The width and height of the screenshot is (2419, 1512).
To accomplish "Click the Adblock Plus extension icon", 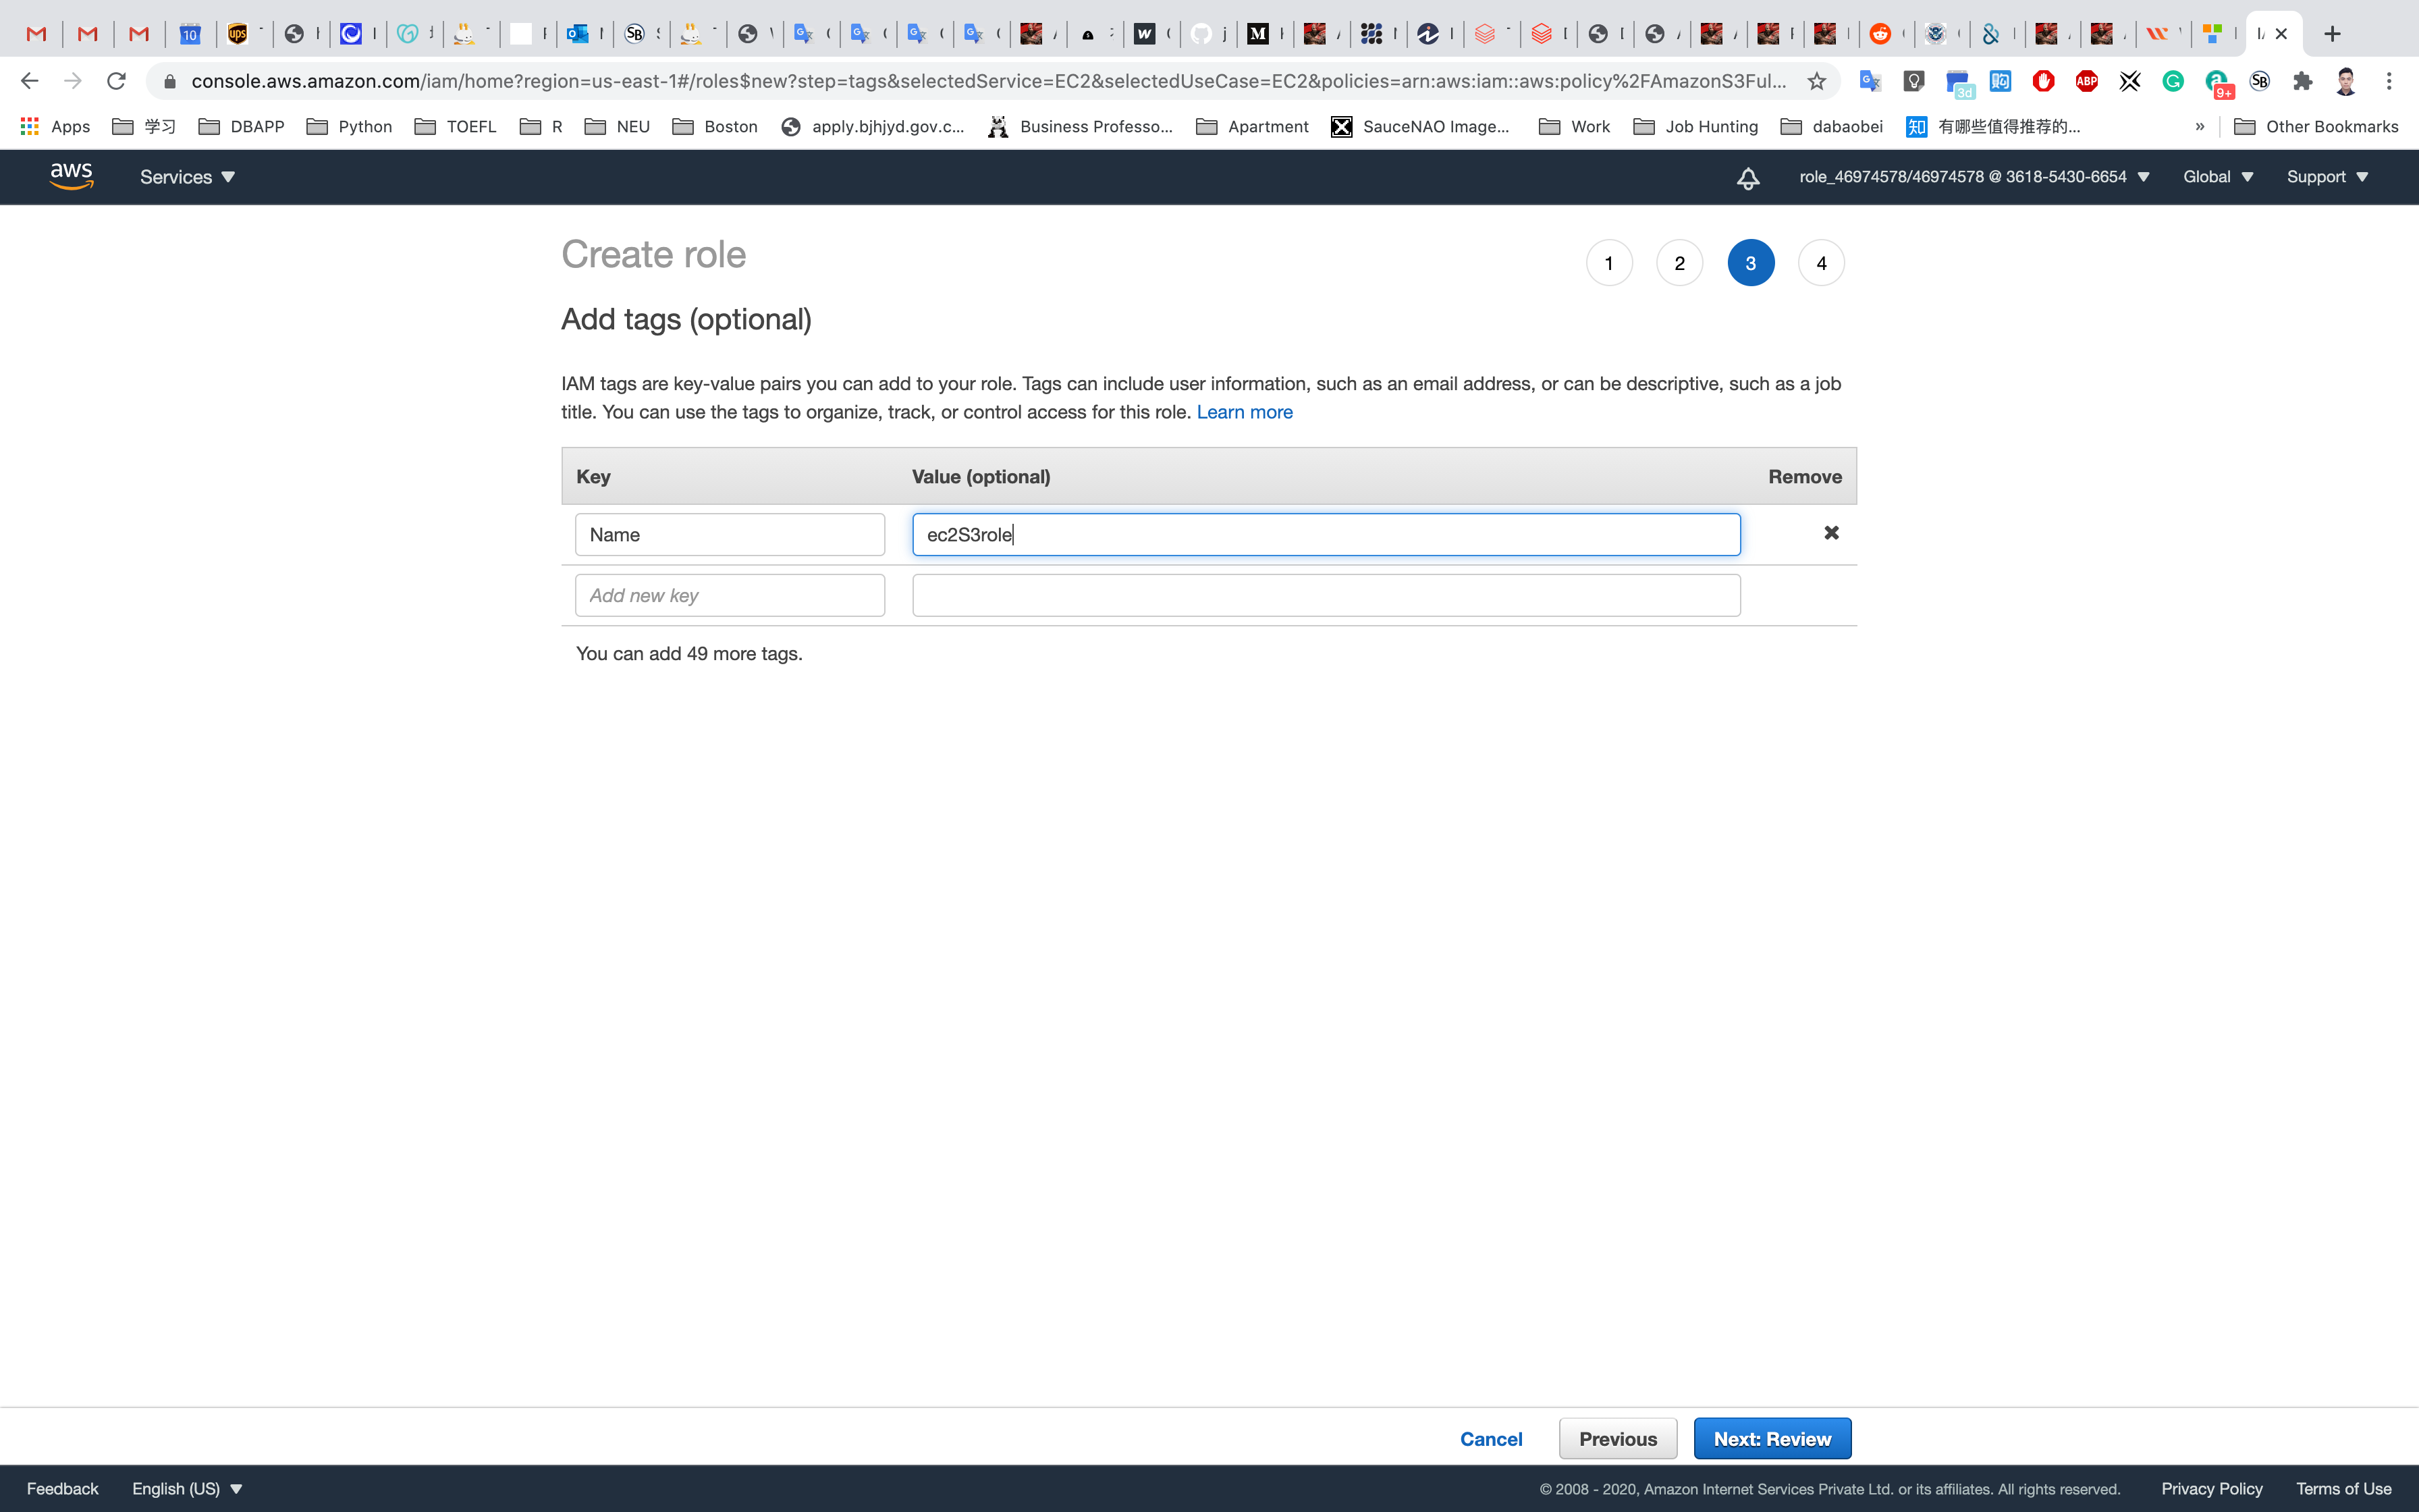I will pos(2086,81).
